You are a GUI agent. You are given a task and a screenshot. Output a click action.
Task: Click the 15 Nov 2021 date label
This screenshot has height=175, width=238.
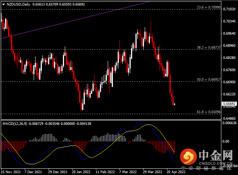[11, 172]
